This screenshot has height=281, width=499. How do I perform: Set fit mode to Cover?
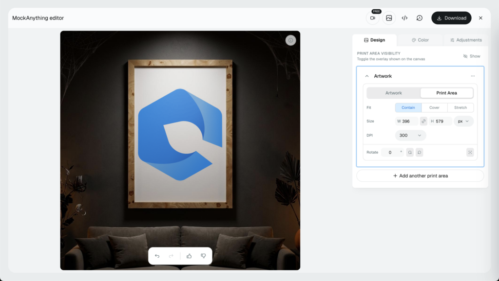(x=434, y=107)
